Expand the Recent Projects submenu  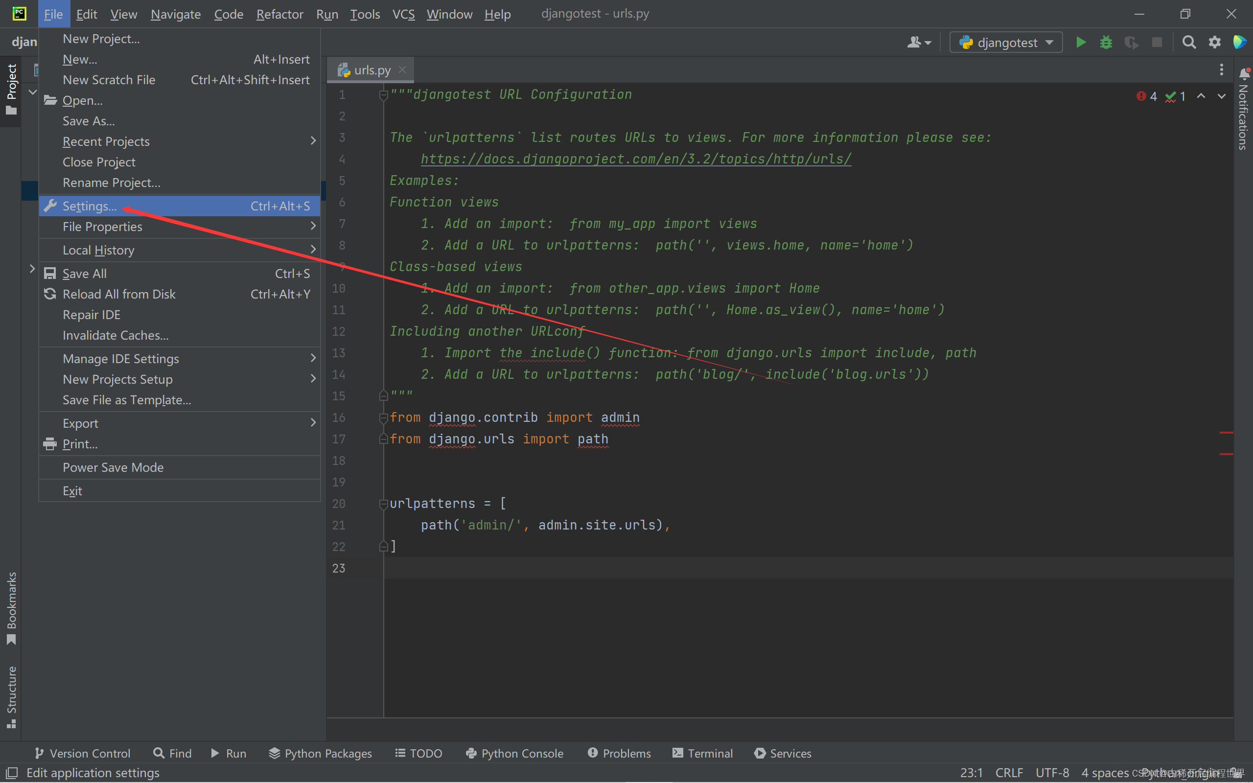coord(180,141)
